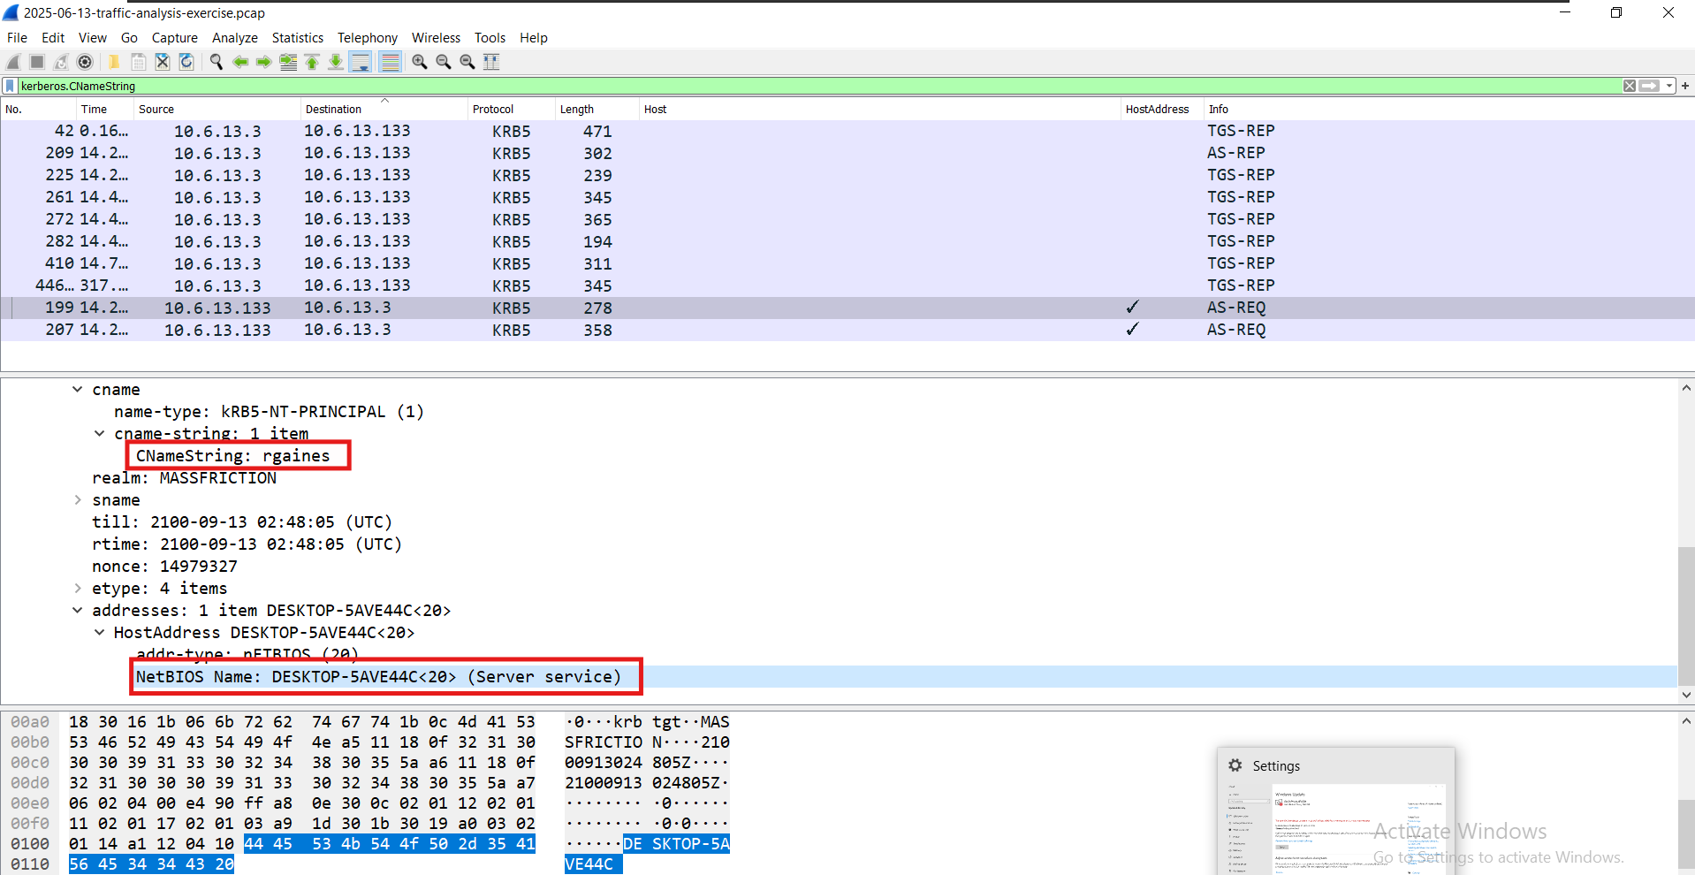Click the filter bookmark icon
Viewport: 1695px width, 875px height.
[10, 86]
